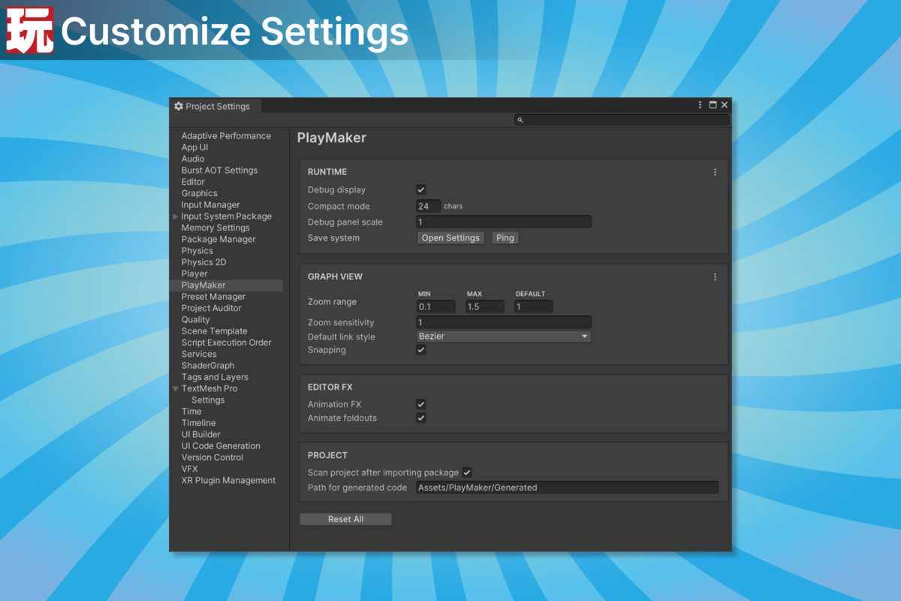Select Version Control category
901x601 pixels.
click(x=212, y=458)
